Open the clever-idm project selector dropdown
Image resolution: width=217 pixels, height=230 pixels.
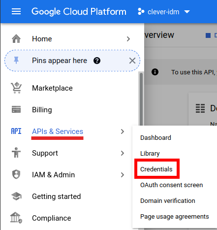[164, 12]
